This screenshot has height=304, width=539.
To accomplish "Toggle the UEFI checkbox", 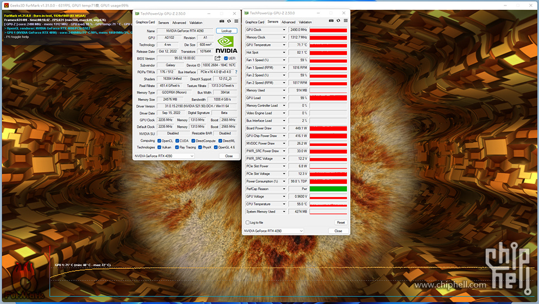I will [x=226, y=58].
